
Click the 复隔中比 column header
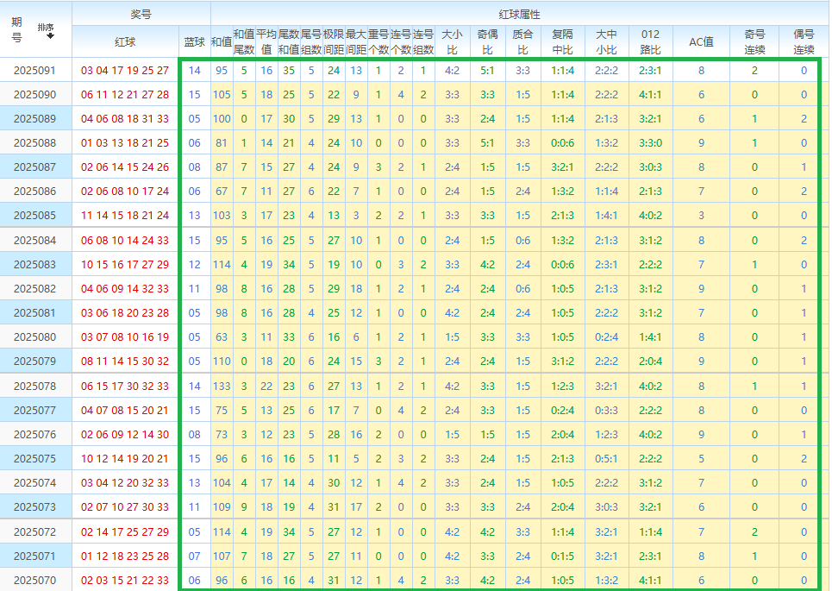coord(562,42)
